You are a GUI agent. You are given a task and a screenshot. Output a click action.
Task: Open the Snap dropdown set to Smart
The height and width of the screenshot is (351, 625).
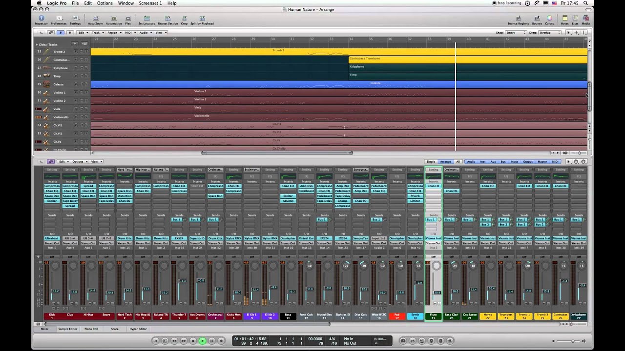(x=516, y=33)
